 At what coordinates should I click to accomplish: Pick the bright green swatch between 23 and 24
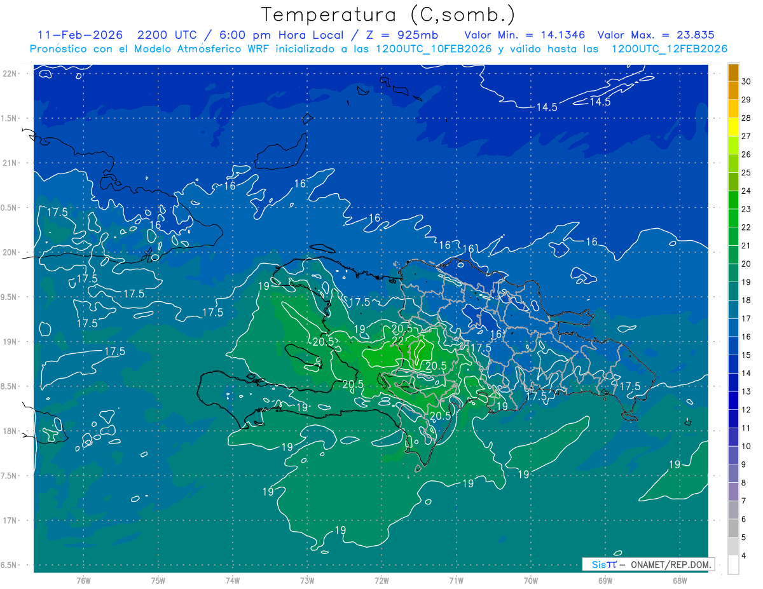pos(733,200)
